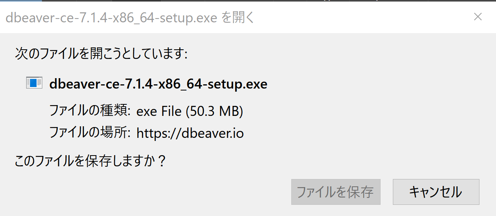This screenshot has width=496, height=216.
Task: Cancel the download with キャンセル button
Action: pos(436,192)
